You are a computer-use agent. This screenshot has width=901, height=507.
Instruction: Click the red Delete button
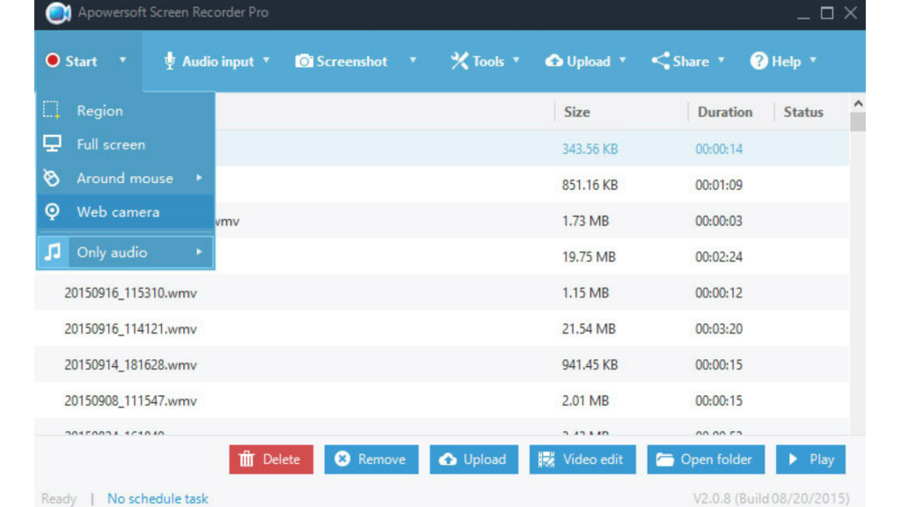tap(270, 459)
